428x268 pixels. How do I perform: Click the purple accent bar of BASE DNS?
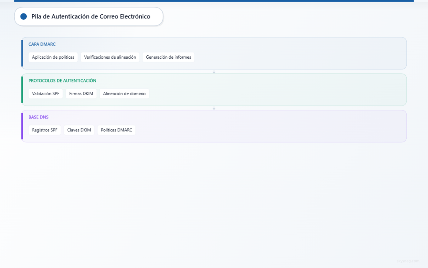22,126
